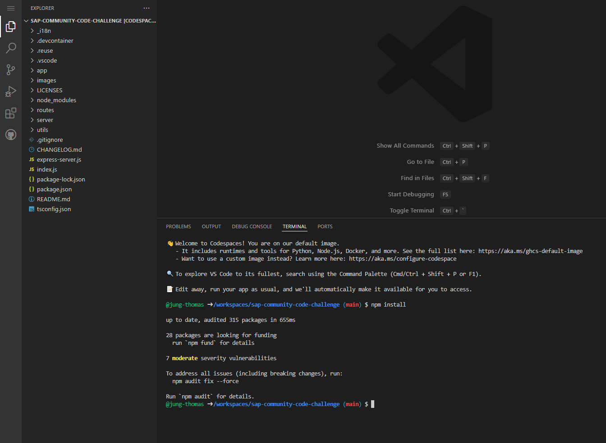Switch to the OUTPUT panel tab
The width and height of the screenshot is (606, 443).
[x=211, y=226]
